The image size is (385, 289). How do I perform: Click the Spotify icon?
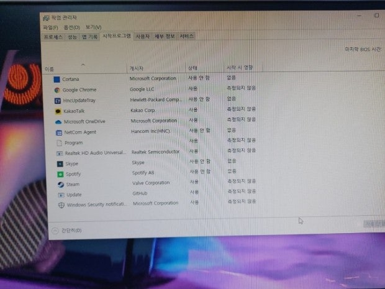click(60, 174)
